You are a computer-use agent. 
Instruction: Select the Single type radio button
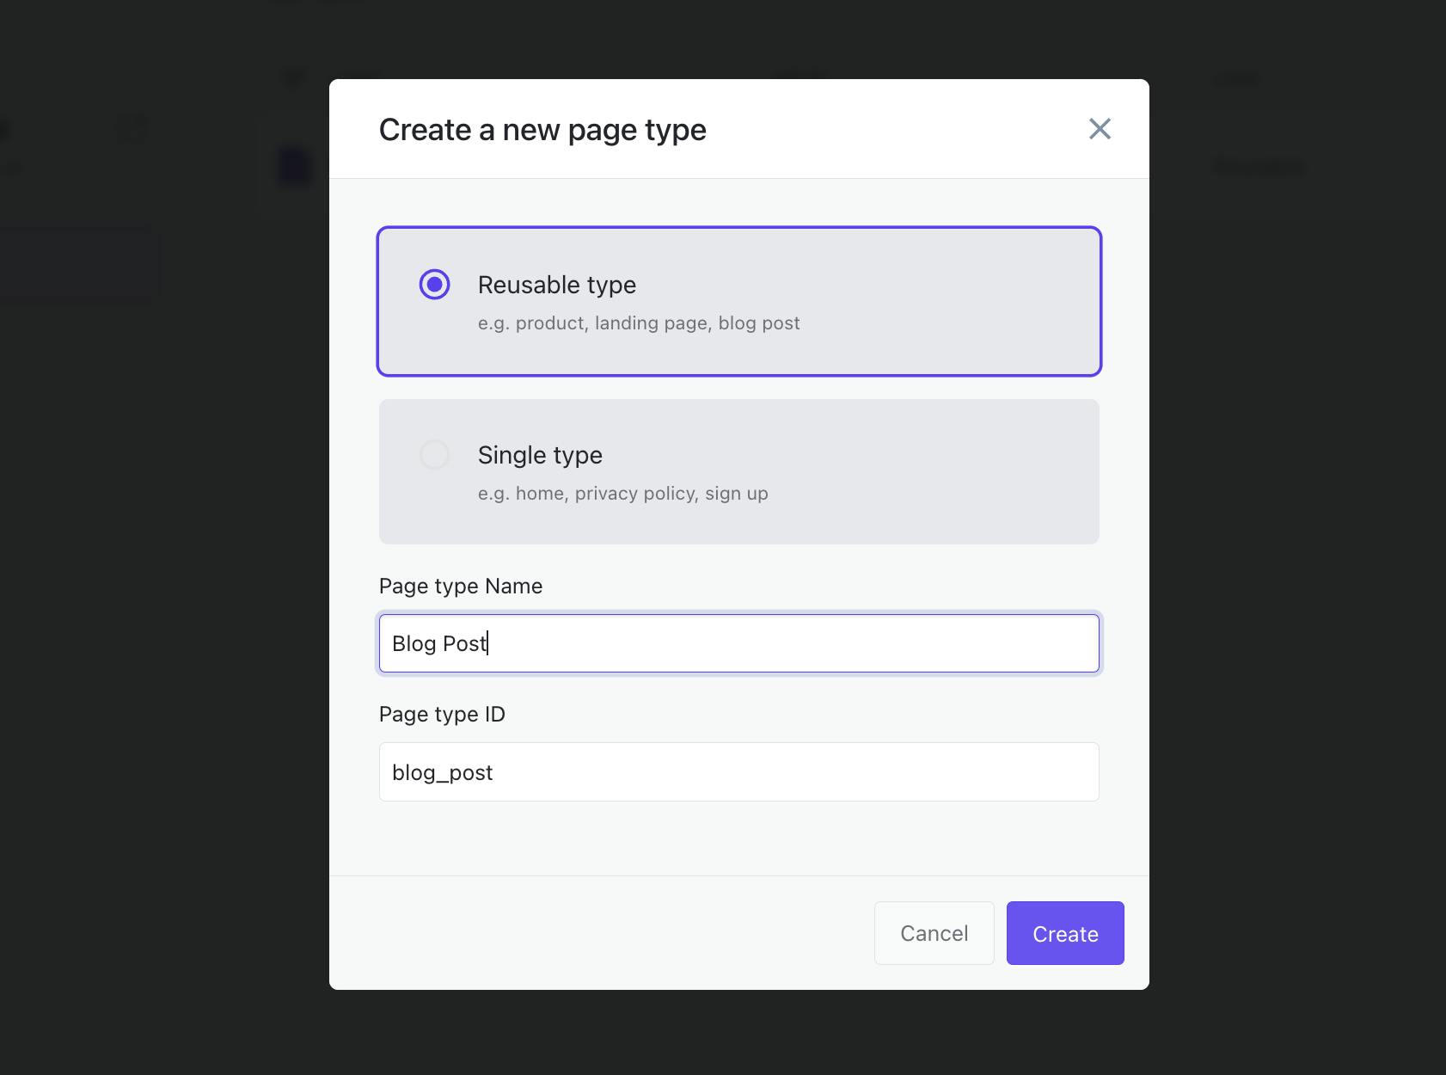[x=434, y=454]
